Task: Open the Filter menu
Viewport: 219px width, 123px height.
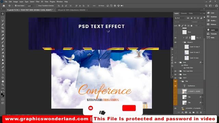Action: tap(38, 2)
